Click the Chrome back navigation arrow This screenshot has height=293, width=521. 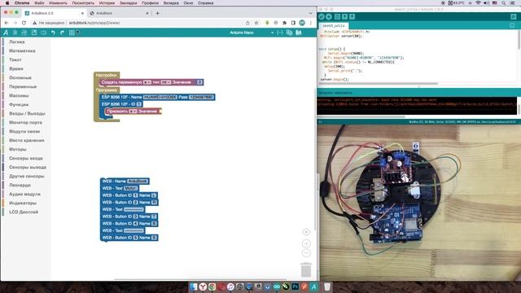click(7, 23)
